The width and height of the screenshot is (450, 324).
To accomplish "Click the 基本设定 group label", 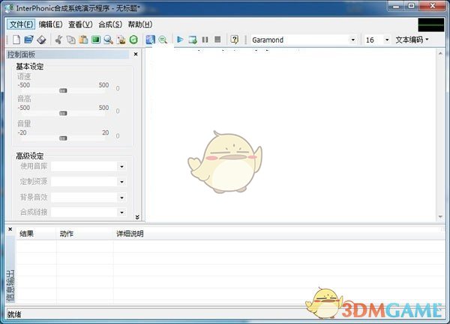I will 30,67.
